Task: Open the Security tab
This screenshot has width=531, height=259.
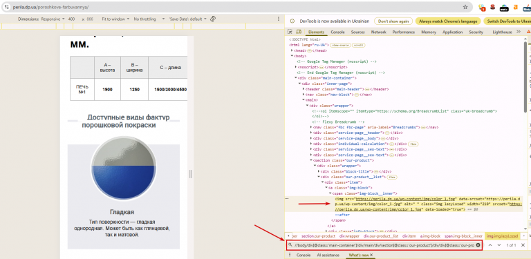Action: tap(476, 32)
